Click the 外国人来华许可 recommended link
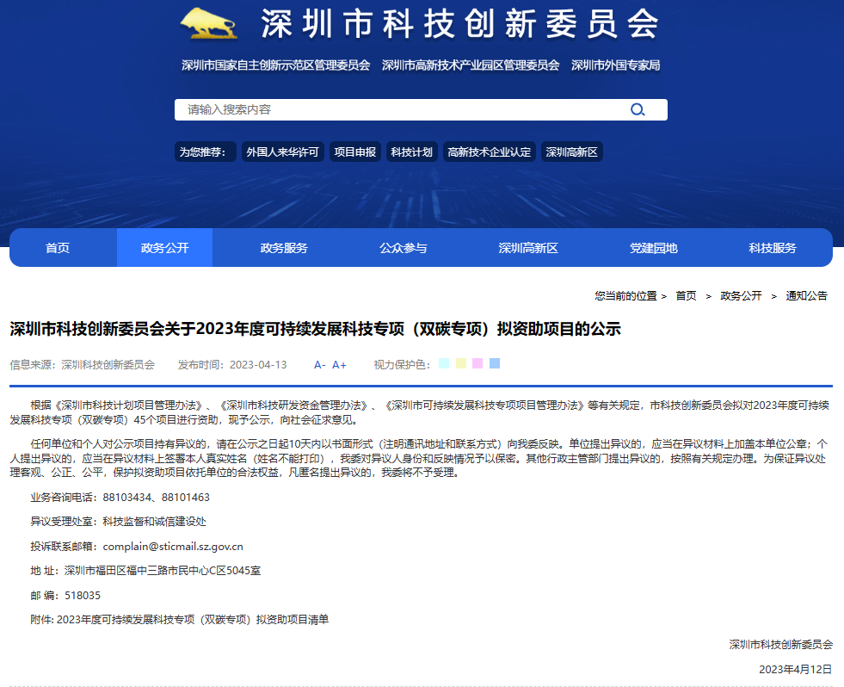The height and width of the screenshot is (687, 844). click(x=282, y=152)
